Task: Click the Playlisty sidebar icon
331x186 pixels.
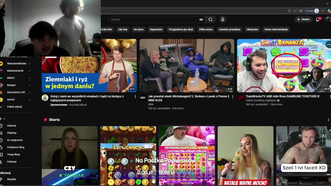Action: (1, 133)
